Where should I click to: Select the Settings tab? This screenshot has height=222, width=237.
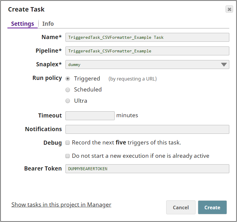click(23, 24)
